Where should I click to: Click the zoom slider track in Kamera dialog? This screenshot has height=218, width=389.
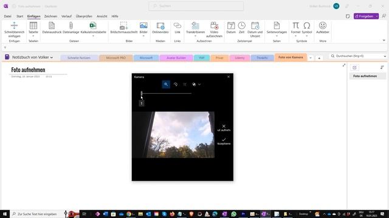click(167, 93)
